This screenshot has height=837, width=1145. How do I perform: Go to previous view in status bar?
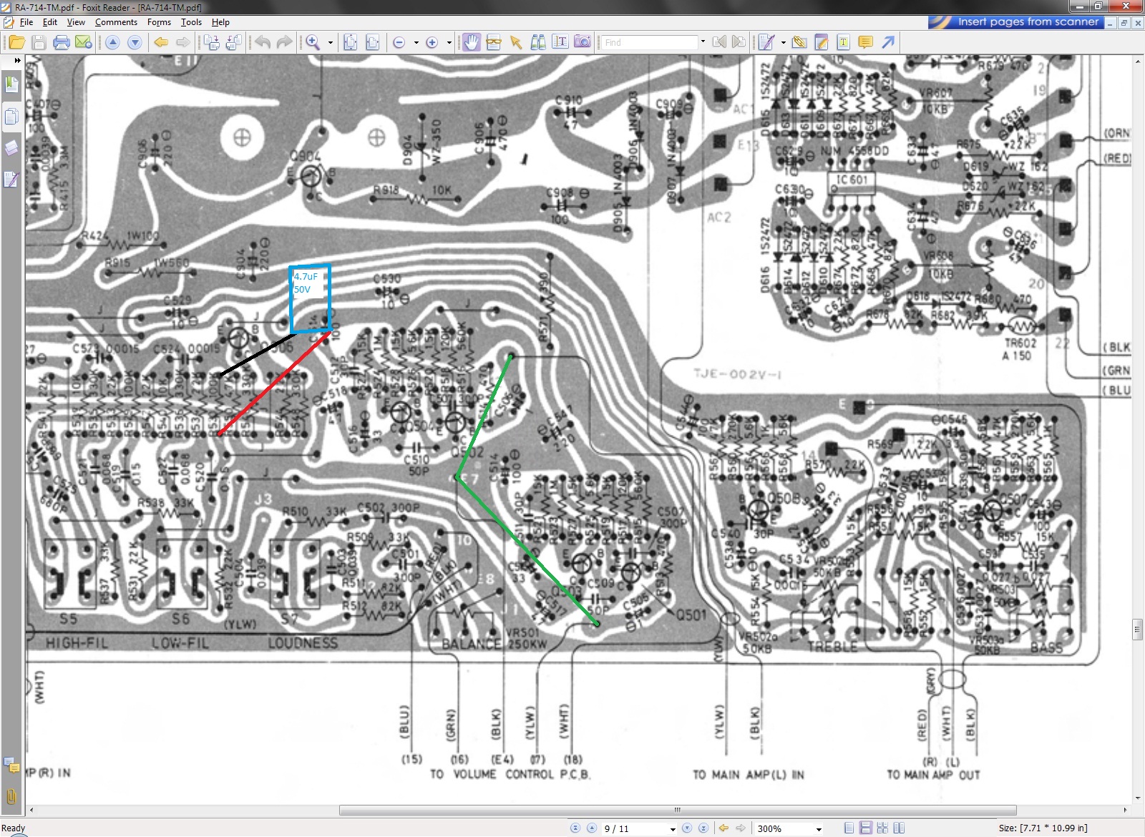pos(724,828)
